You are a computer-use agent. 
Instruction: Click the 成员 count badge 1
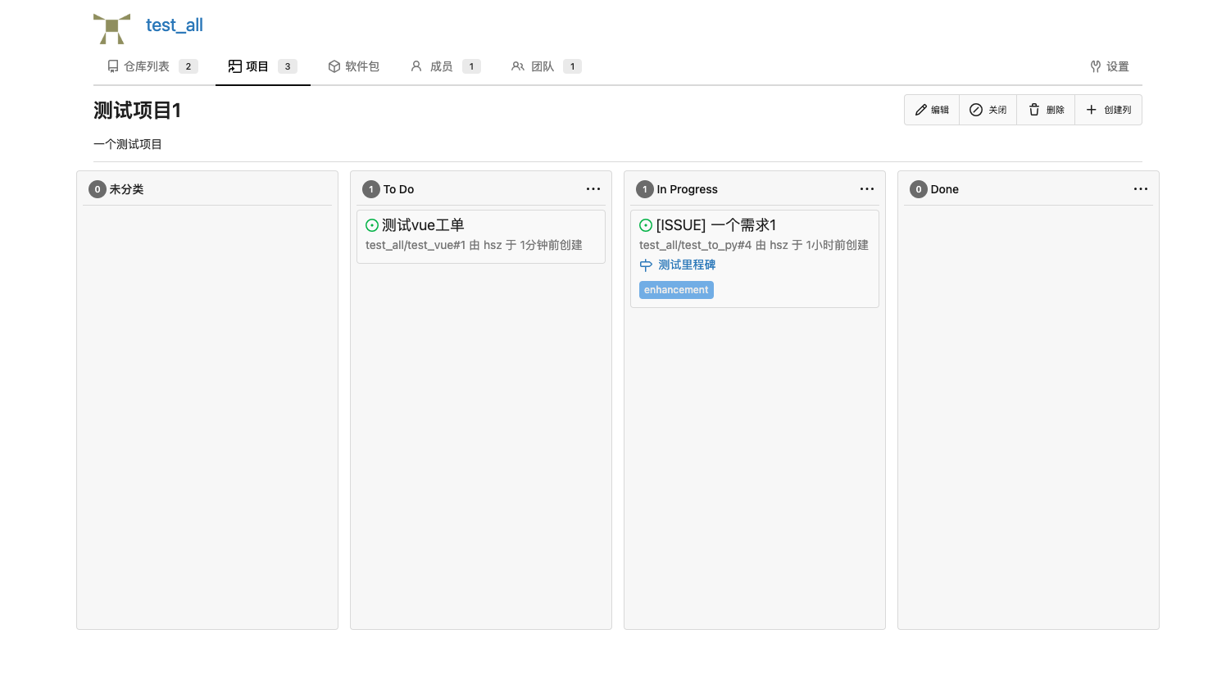471,66
